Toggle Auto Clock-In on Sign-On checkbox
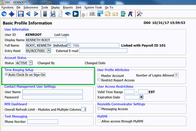Image resolution: width=196 pixels, height=131 pixels. tap(7, 75)
